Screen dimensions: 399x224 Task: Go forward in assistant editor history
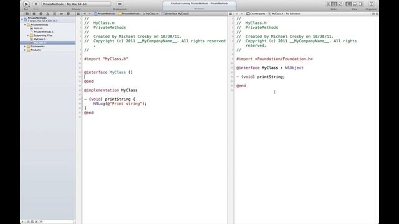242,14
